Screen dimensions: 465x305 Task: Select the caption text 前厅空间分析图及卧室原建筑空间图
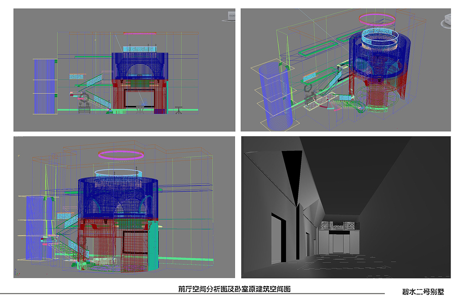tap(234, 289)
